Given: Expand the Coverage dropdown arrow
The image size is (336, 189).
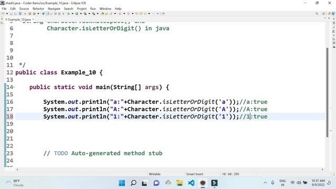Looking at the screenshot, I should tap(89, 14).
